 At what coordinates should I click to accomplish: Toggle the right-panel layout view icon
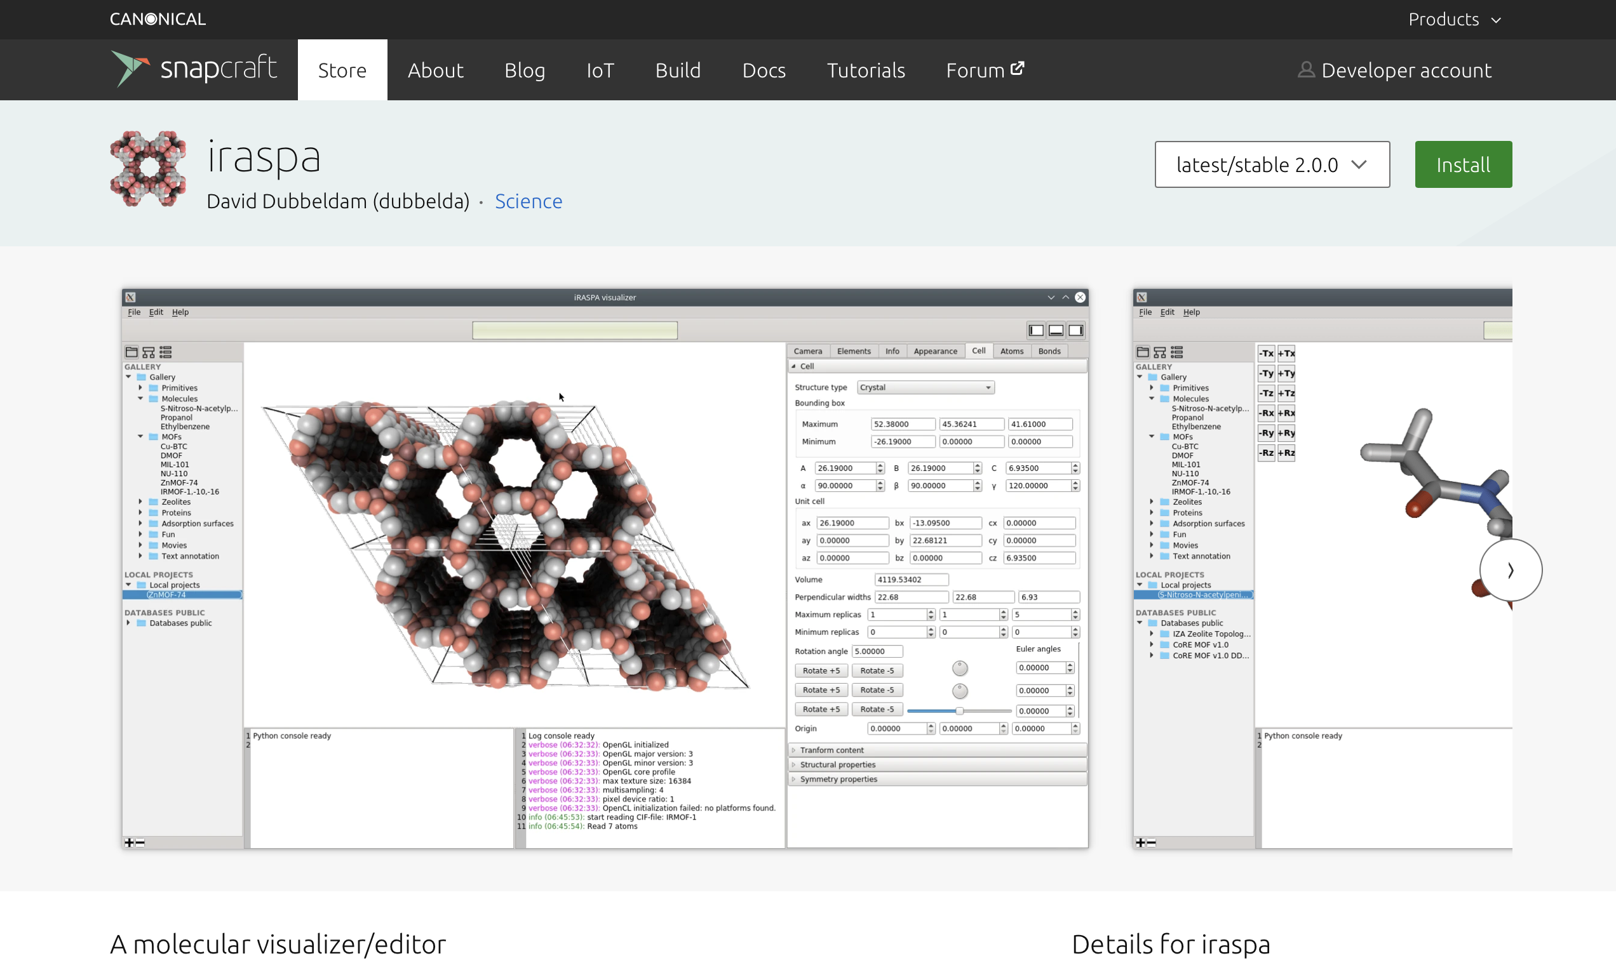1076,330
